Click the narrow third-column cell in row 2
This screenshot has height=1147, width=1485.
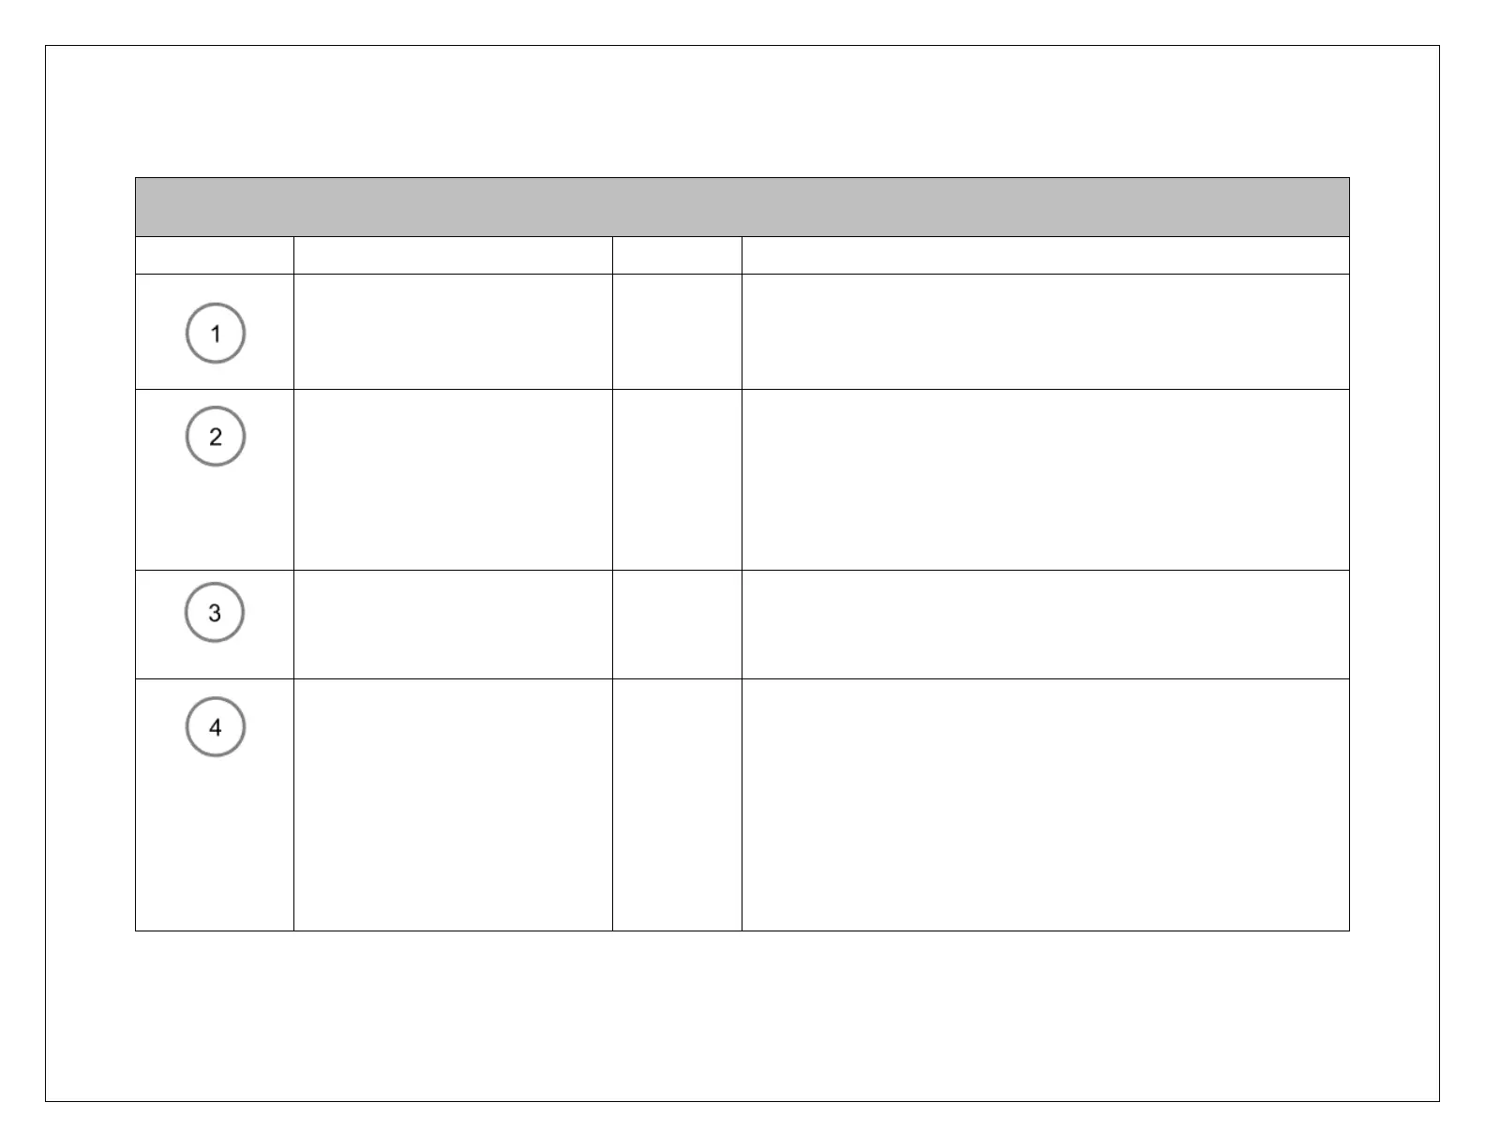pos(677,480)
